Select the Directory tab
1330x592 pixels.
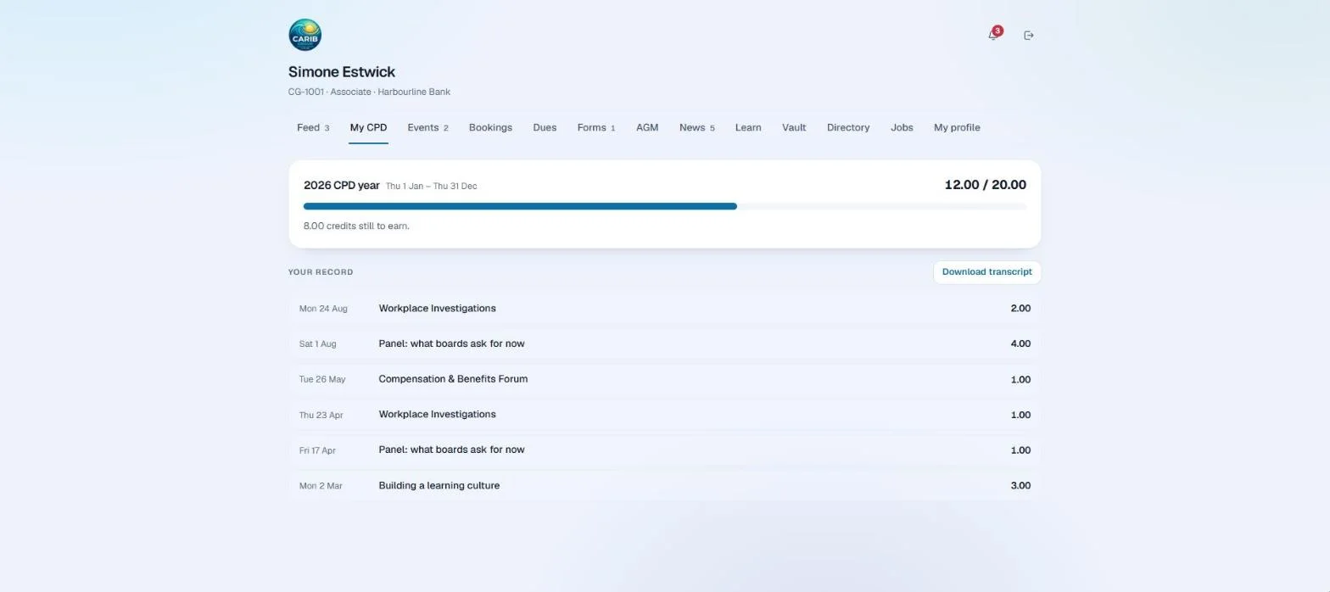(x=848, y=128)
